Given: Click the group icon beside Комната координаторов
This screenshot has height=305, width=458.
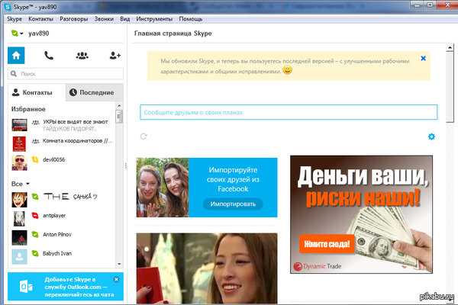Looking at the screenshot, I should coord(35,141).
